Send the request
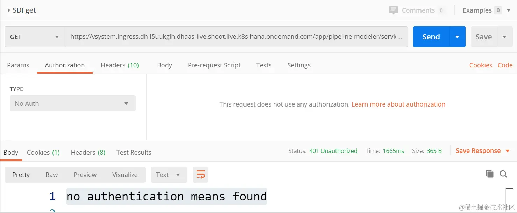Image resolution: width=517 pixels, height=213 pixels. (x=431, y=37)
